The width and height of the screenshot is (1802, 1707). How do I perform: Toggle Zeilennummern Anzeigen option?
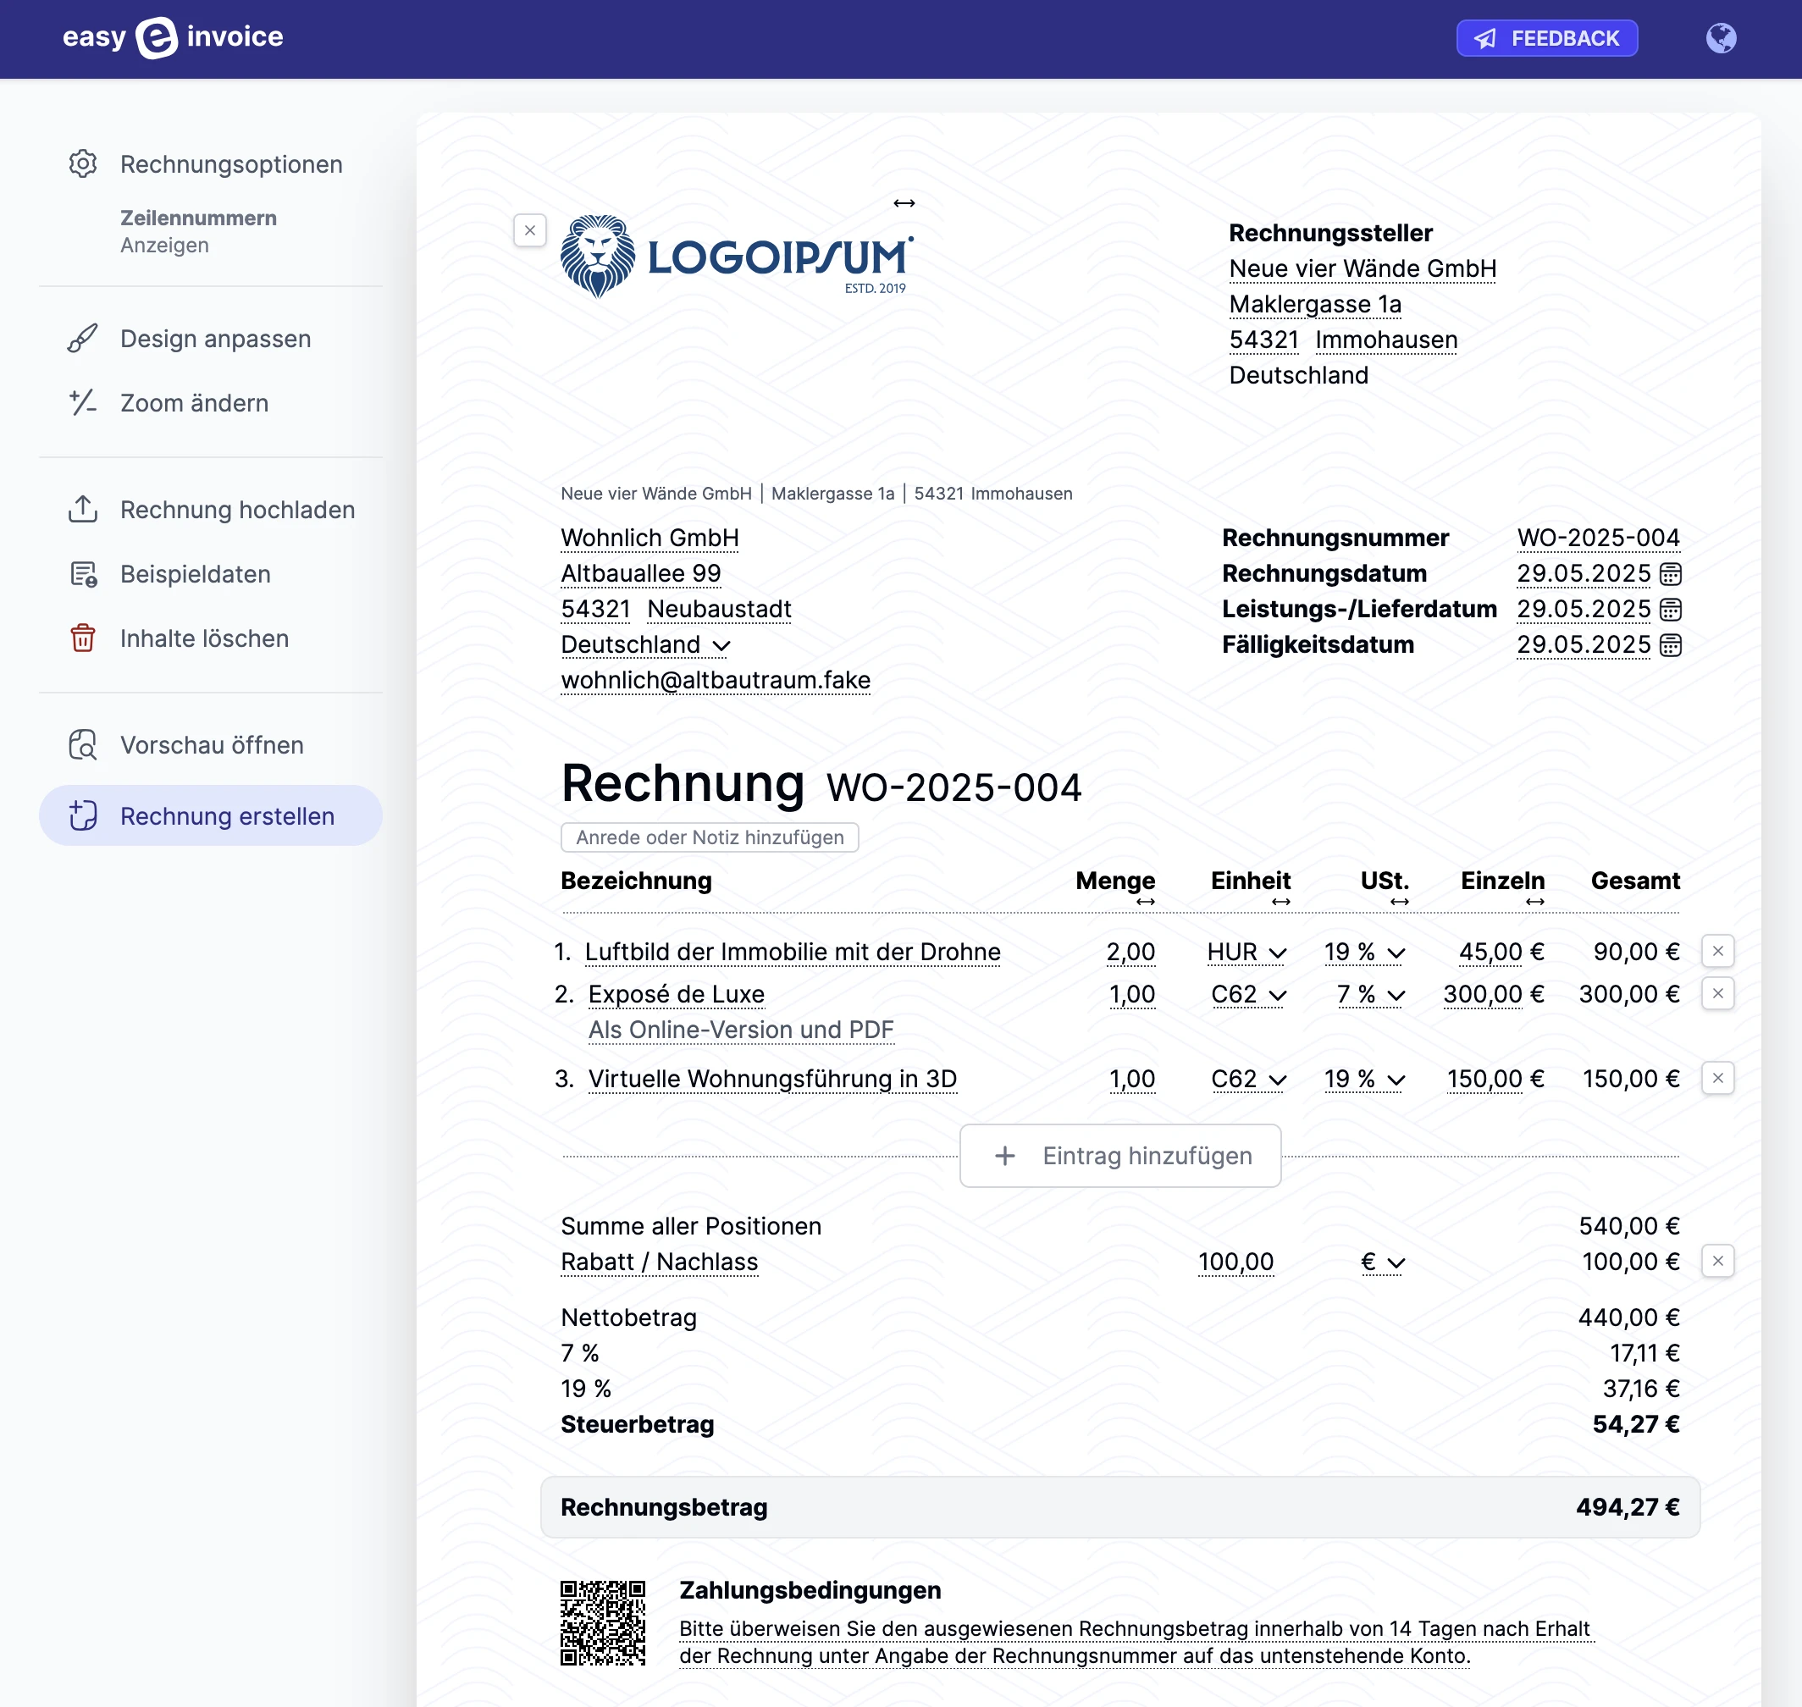click(198, 231)
